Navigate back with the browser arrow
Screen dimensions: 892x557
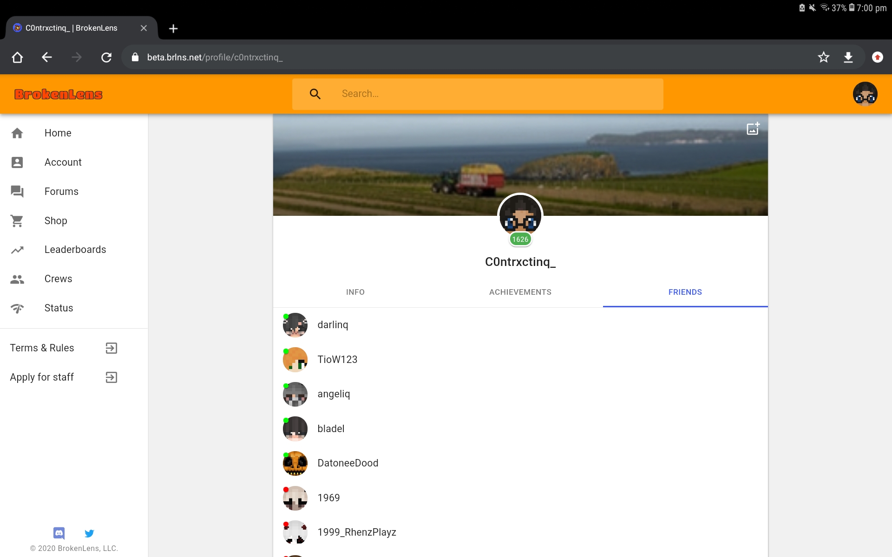coord(47,57)
